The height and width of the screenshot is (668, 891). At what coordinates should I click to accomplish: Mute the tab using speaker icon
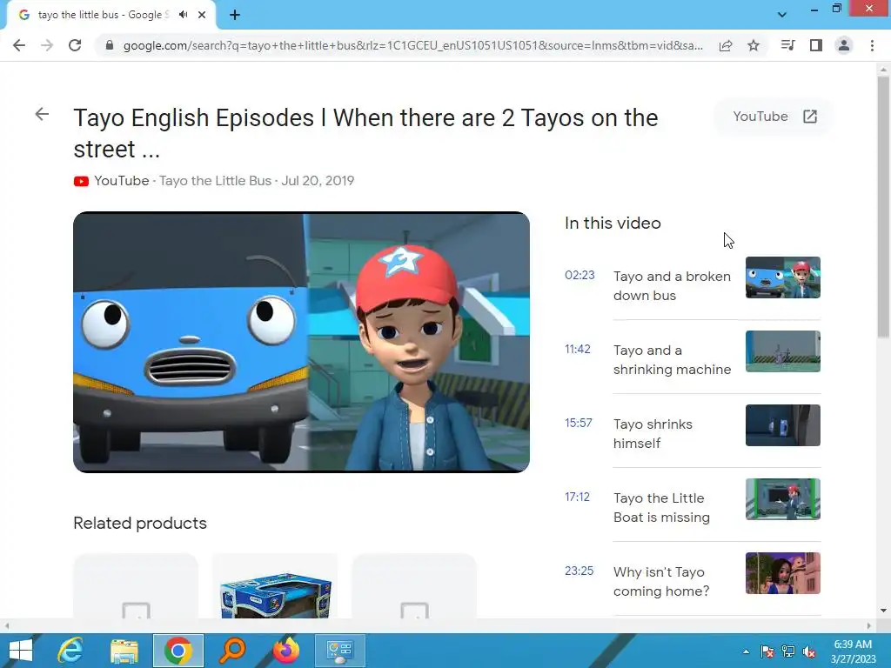[x=183, y=15]
